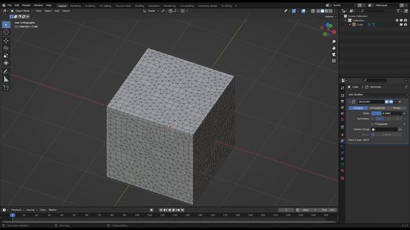
Task: Select the Annotate tool
Action: point(6,72)
